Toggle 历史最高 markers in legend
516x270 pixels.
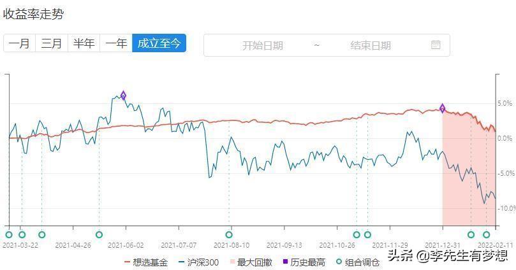303,262
